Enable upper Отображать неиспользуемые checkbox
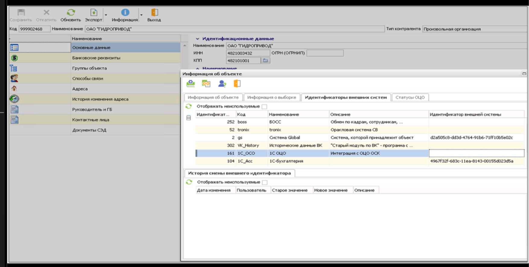Image resolution: width=529 pixels, height=267 pixels. pyautogui.click(x=264, y=107)
